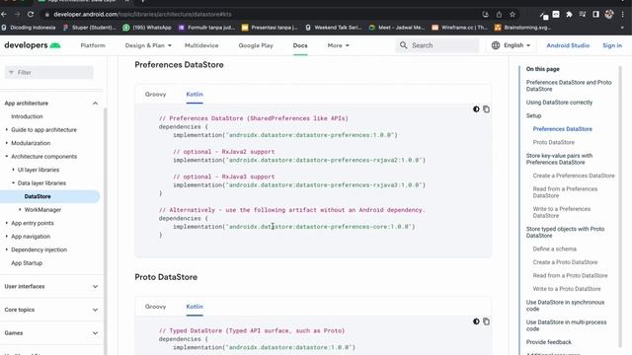
Task: Open the Chrome three-dot menu
Action: pyautogui.click(x=623, y=15)
